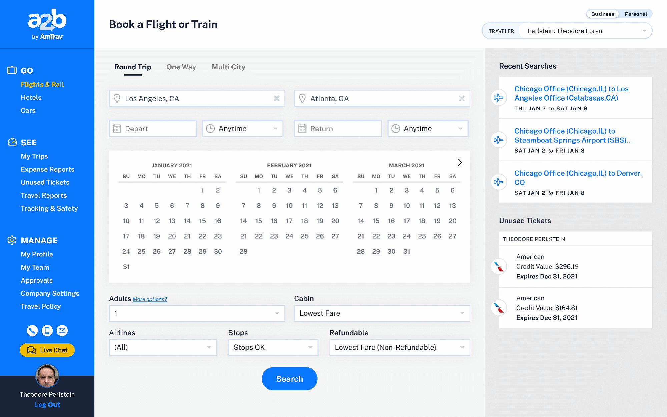Expand the Cabin Lowest Fare dropdown
Image resolution: width=667 pixels, height=417 pixels.
point(382,313)
